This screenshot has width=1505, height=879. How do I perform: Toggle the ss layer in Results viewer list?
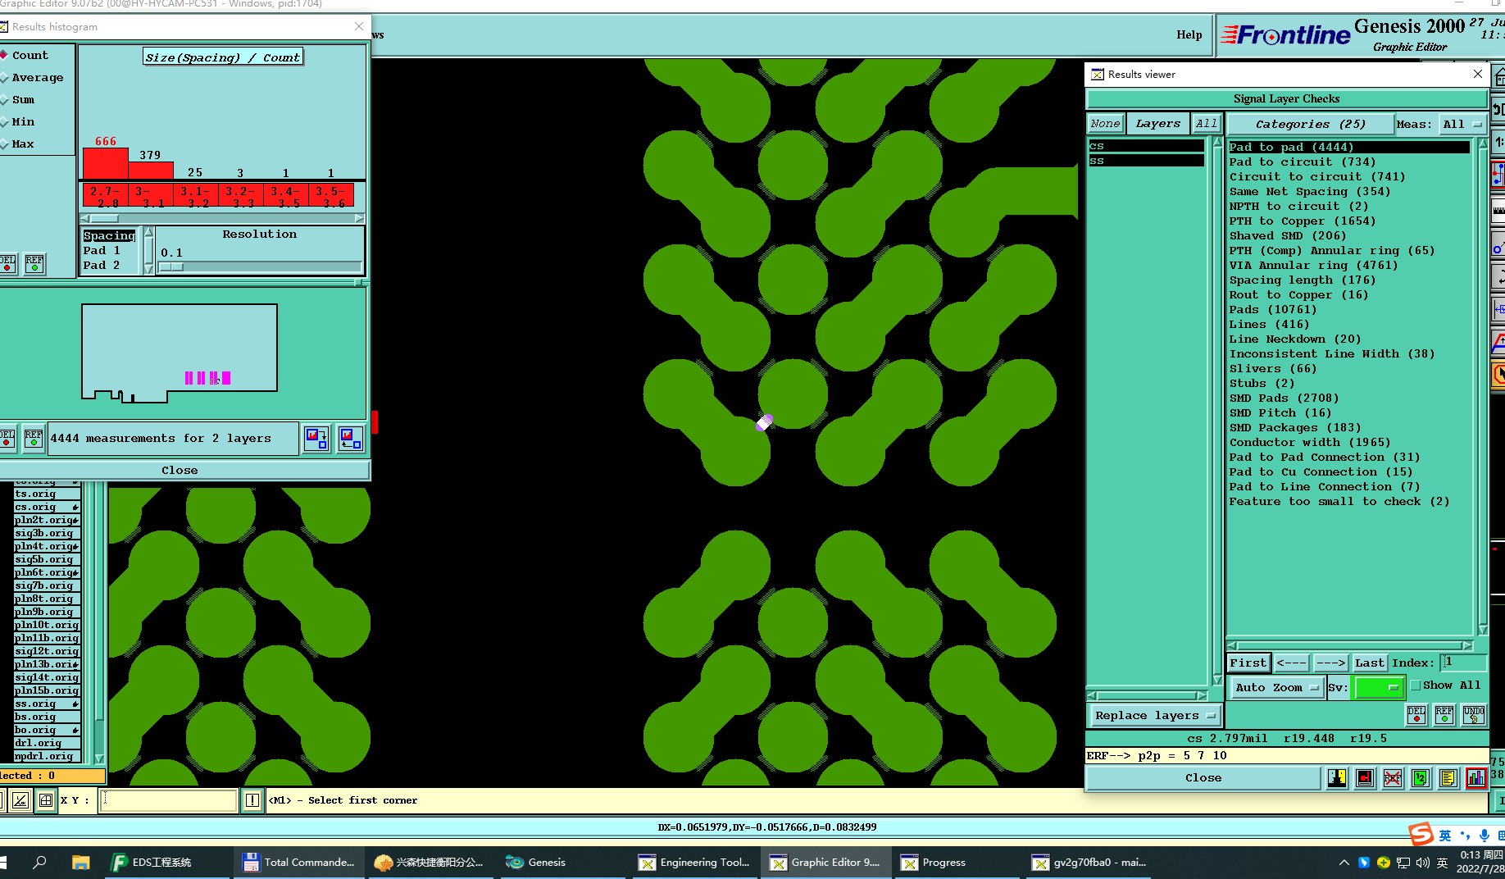click(x=1146, y=161)
